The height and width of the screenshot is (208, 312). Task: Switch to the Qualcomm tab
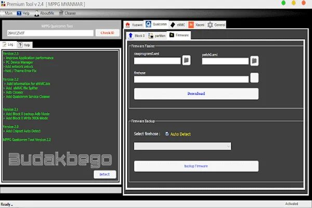click(x=156, y=24)
